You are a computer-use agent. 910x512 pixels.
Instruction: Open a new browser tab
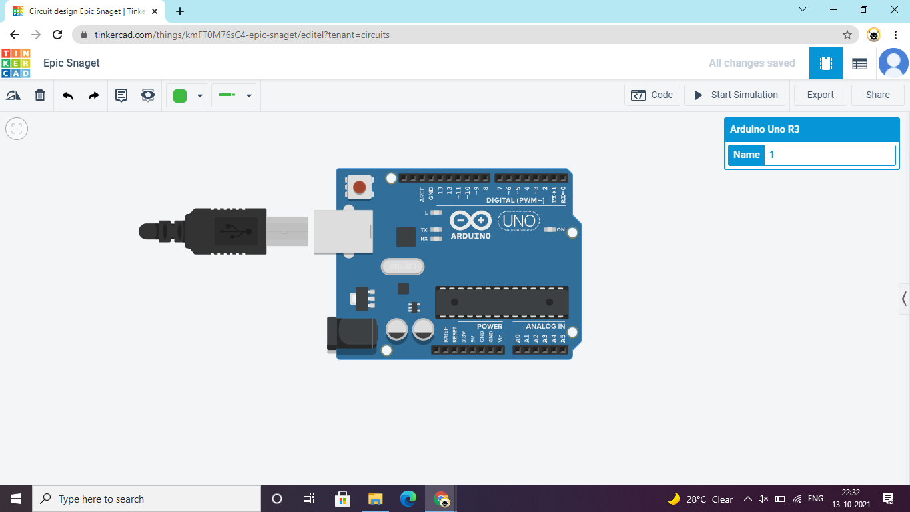coord(180,11)
